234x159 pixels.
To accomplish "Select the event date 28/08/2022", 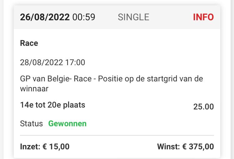I will [x=41, y=62].
